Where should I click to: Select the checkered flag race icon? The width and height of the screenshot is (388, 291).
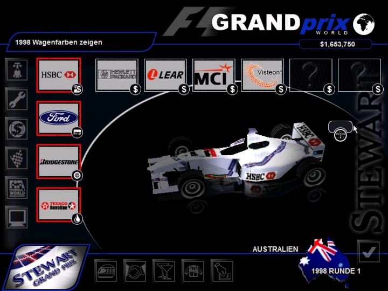[16, 158]
